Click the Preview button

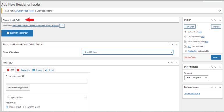pyautogui.click(x=216, y=27)
